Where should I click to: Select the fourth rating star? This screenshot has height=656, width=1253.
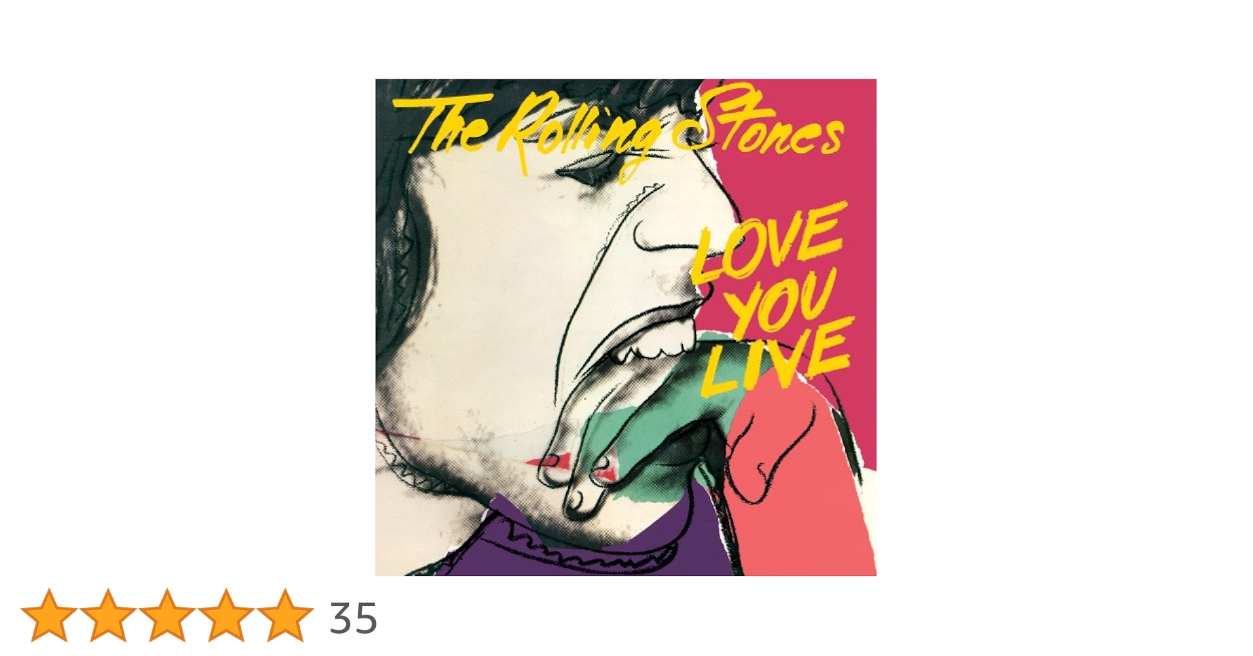pyautogui.click(x=226, y=615)
